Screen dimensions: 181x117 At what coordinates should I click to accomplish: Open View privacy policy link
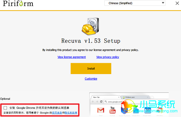click(x=107, y=57)
